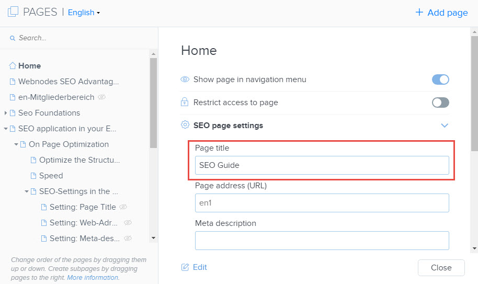
Task: Click the lock icon beside Restrict access
Action: pos(185,102)
